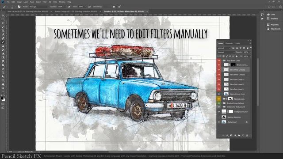
Task: Toggle visibility of BackgroundColor layer
Action: [x=219, y=112]
